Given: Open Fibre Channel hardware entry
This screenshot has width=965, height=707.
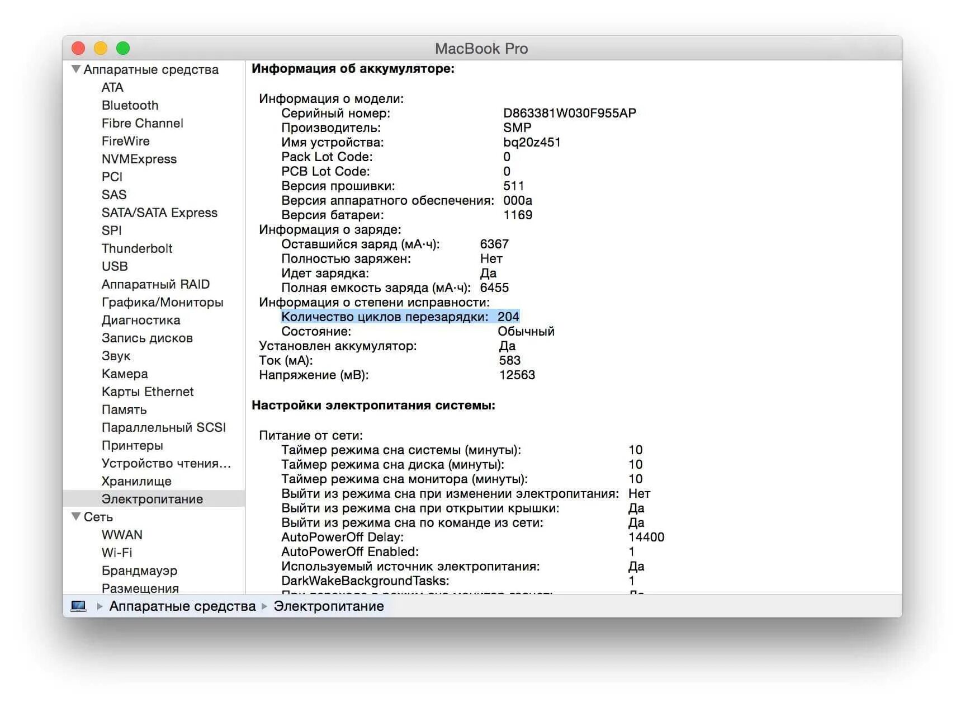Looking at the screenshot, I should click(x=142, y=123).
